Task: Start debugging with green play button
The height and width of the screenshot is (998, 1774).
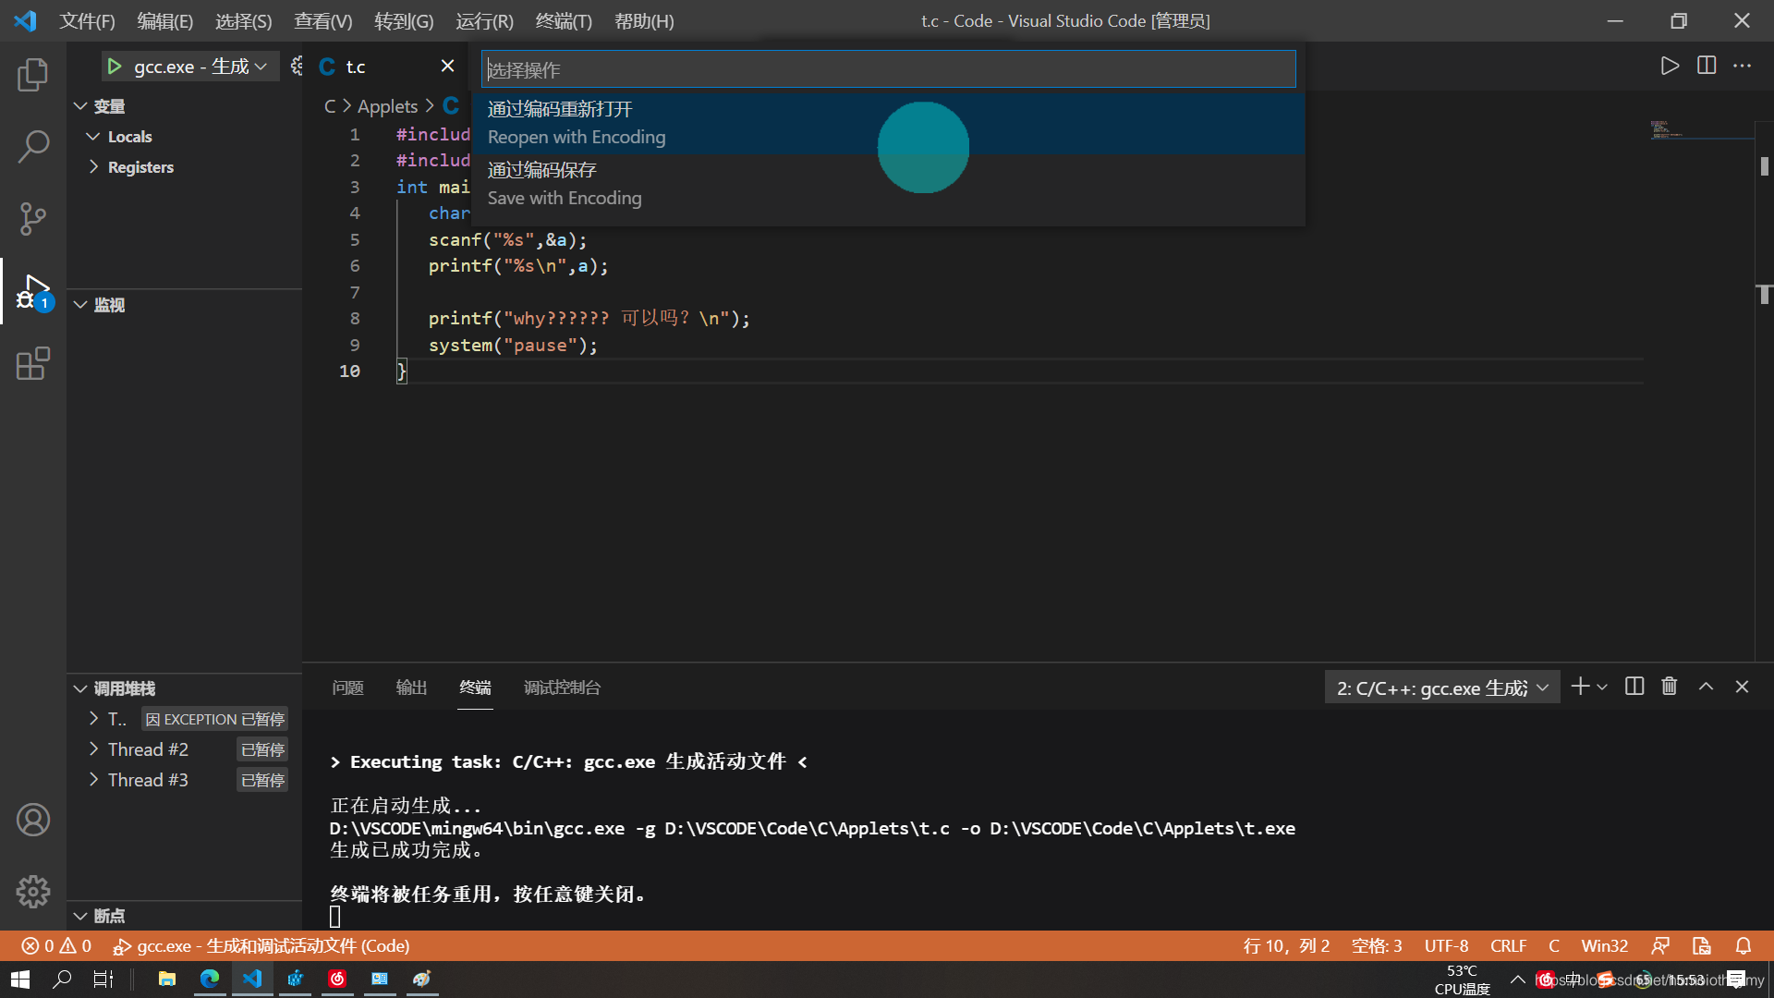Action: coord(115,67)
